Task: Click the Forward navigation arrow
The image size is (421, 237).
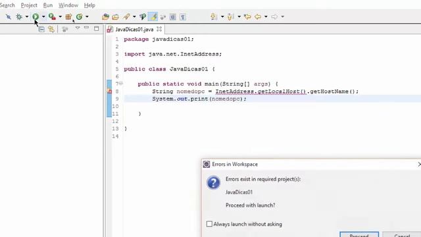Action: pyautogui.click(x=274, y=16)
